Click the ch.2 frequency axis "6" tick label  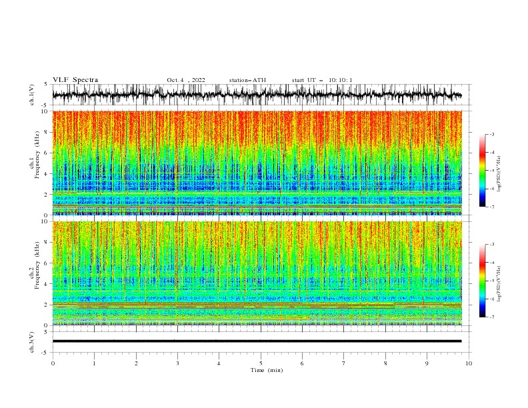(x=47, y=263)
